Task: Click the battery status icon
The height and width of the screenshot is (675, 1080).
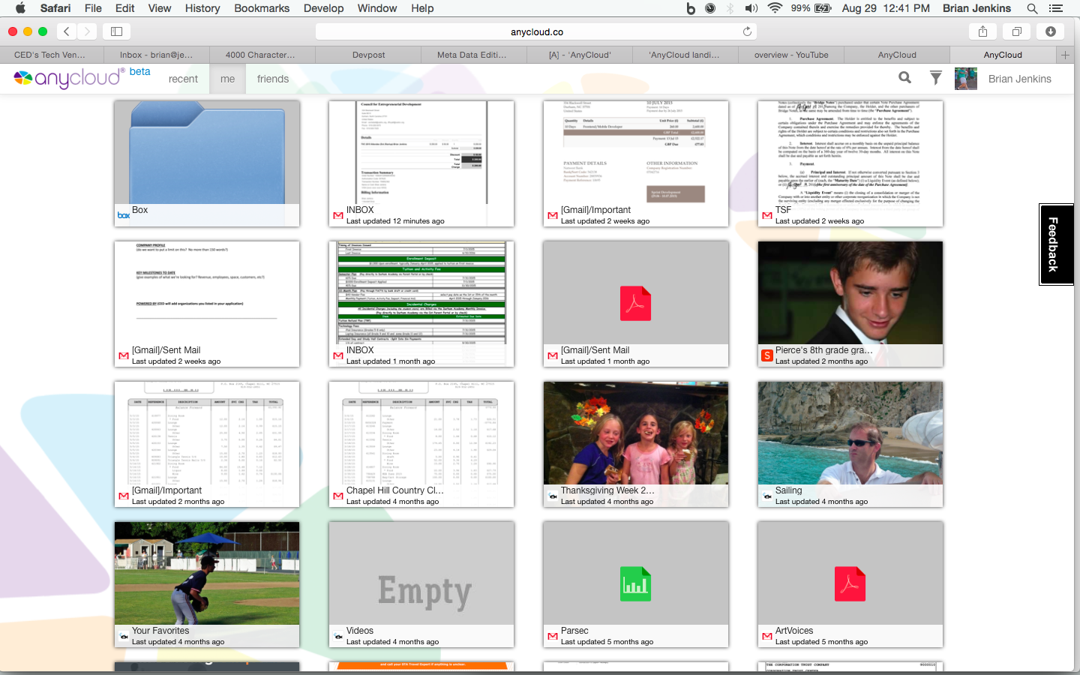Action: point(823,8)
